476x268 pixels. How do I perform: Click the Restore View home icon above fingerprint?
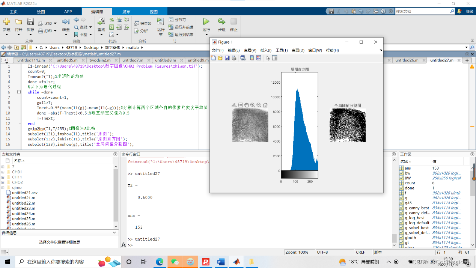pos(265,105)
